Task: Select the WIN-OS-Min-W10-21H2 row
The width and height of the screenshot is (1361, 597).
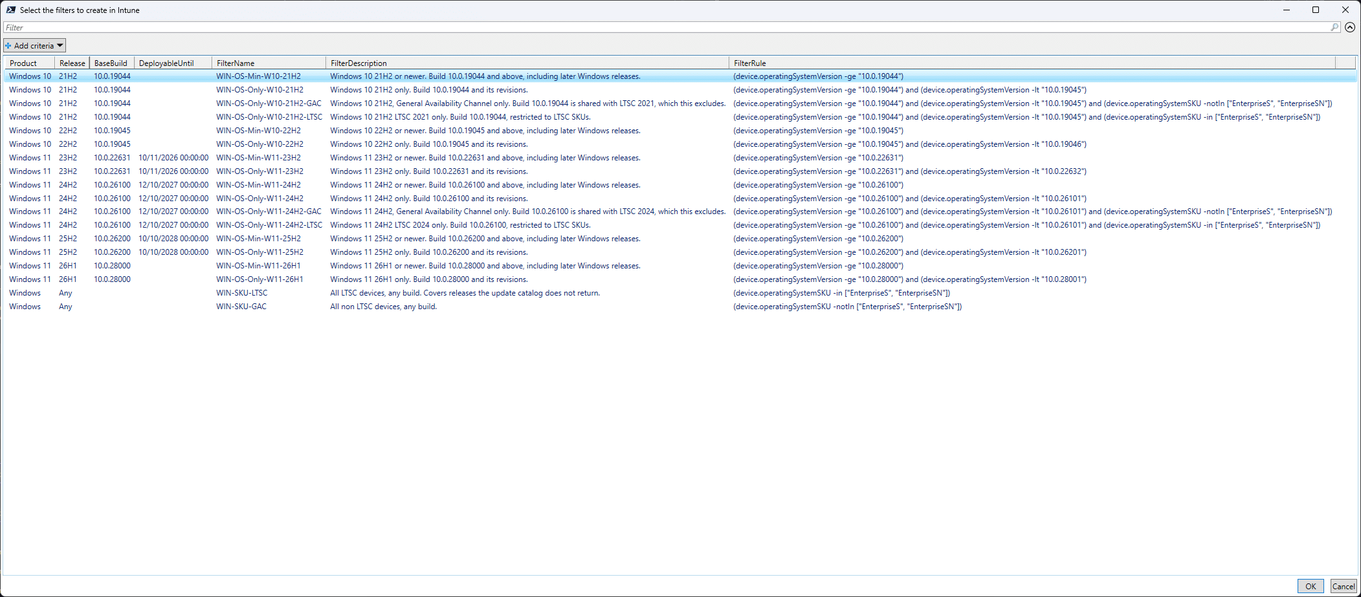Action: click(x=680, y=76)
